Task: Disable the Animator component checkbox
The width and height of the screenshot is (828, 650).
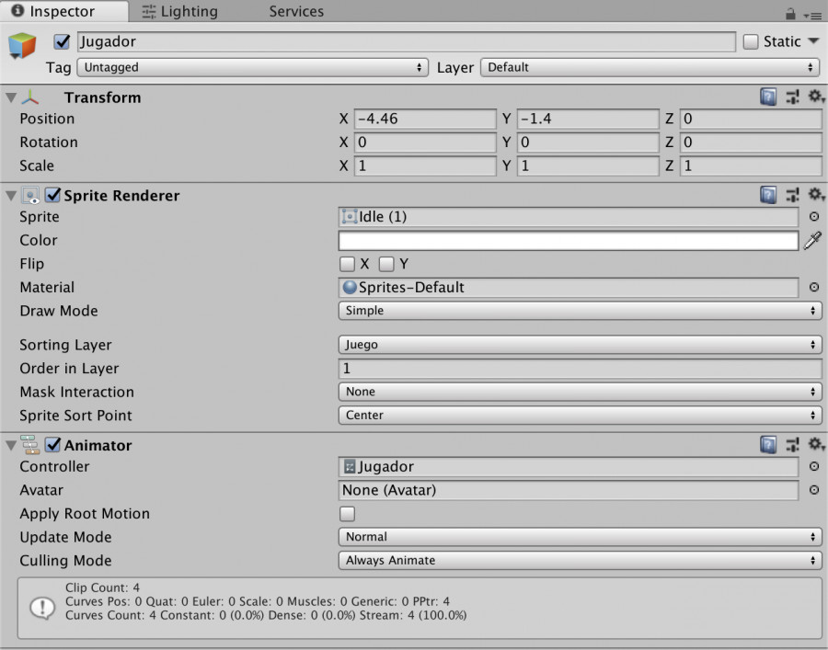Action: tap(52, 445)
